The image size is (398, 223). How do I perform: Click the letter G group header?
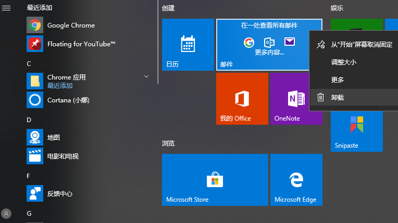coord(29,214)
